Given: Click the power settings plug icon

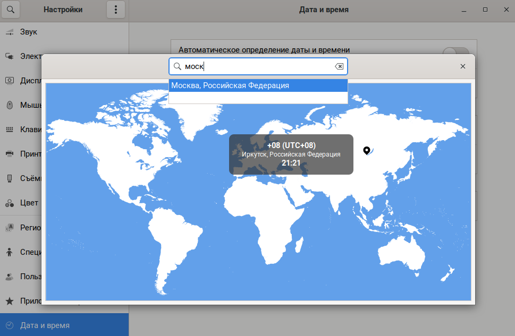Looking at the screenshot, I should [x=9, y=56].
